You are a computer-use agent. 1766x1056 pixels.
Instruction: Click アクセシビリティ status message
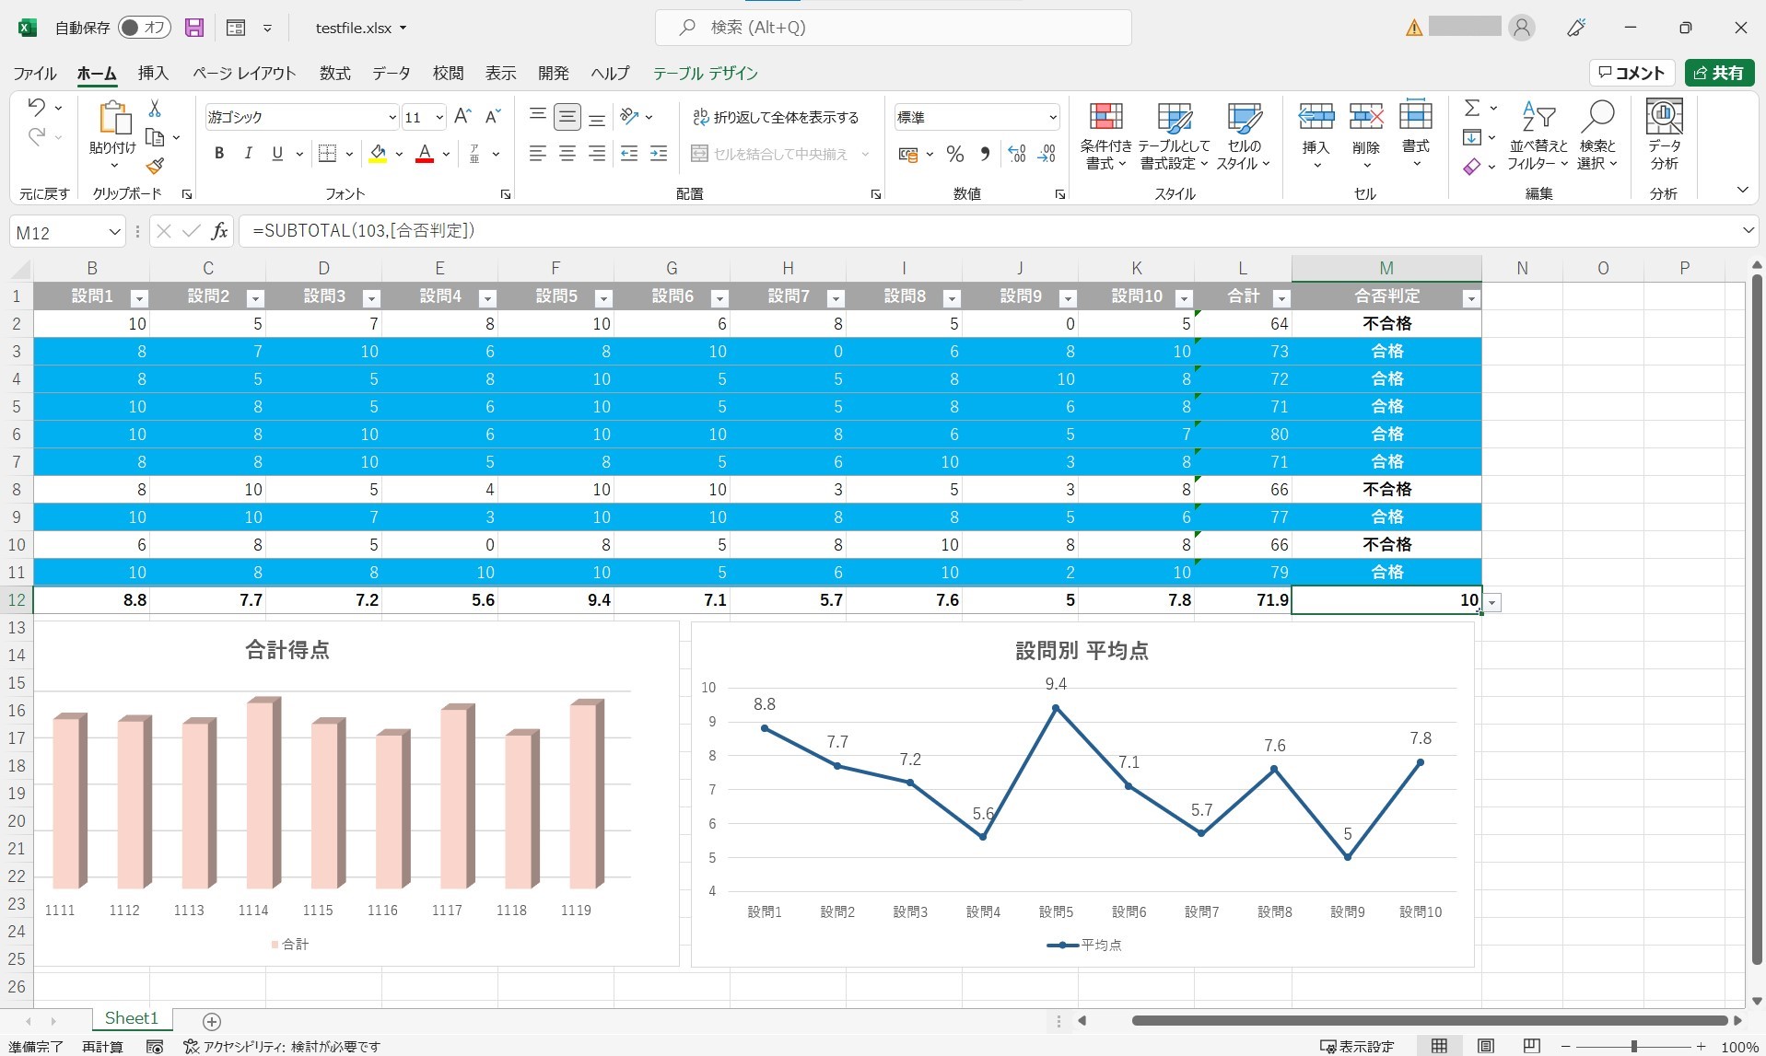pos(282,1047)
